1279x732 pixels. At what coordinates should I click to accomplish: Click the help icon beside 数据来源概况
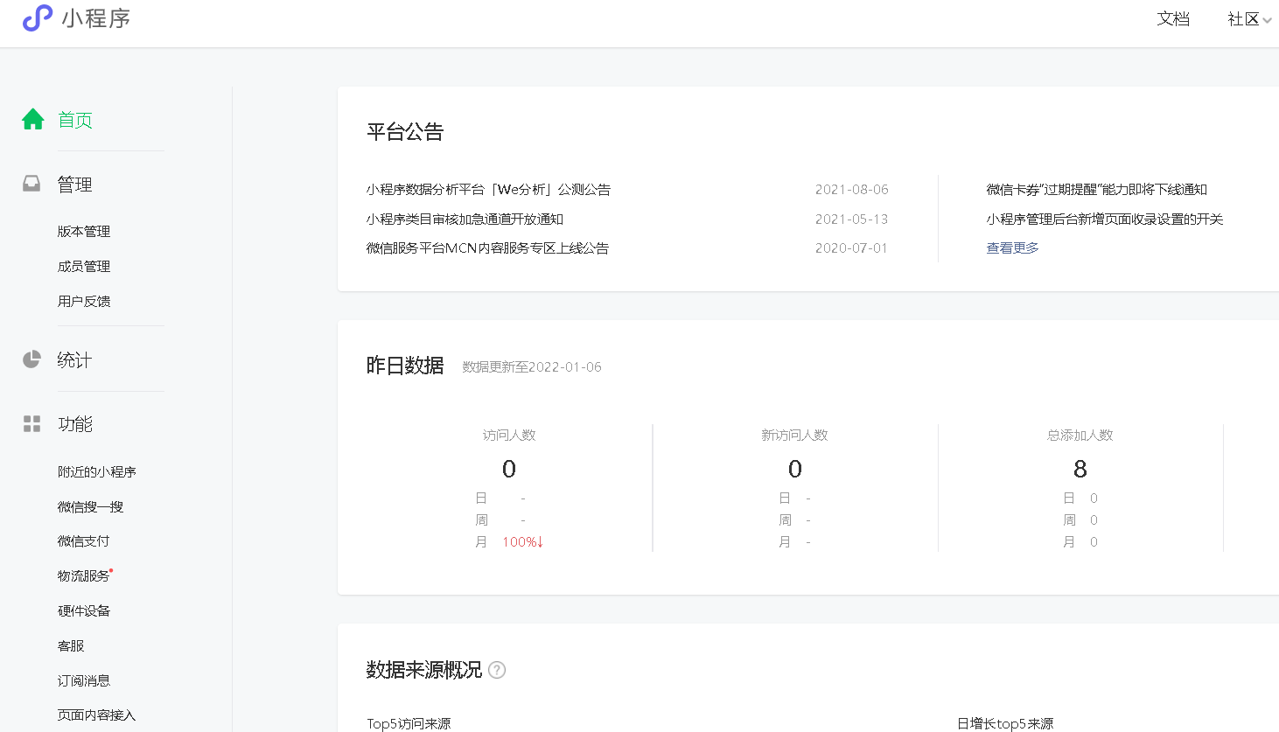point(497,670)
